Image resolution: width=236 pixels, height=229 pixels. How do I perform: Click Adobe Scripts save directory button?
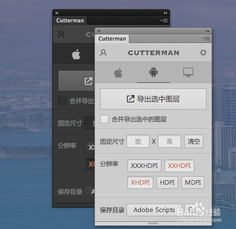click(x=154, y=210)
